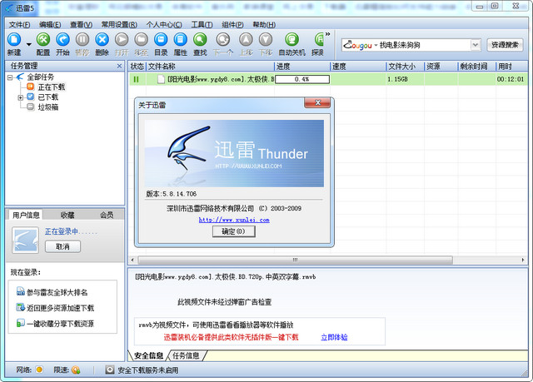Click the Auto Shutdown (自动关机) icon
533x382 pixels.
(x=291, y=40)
